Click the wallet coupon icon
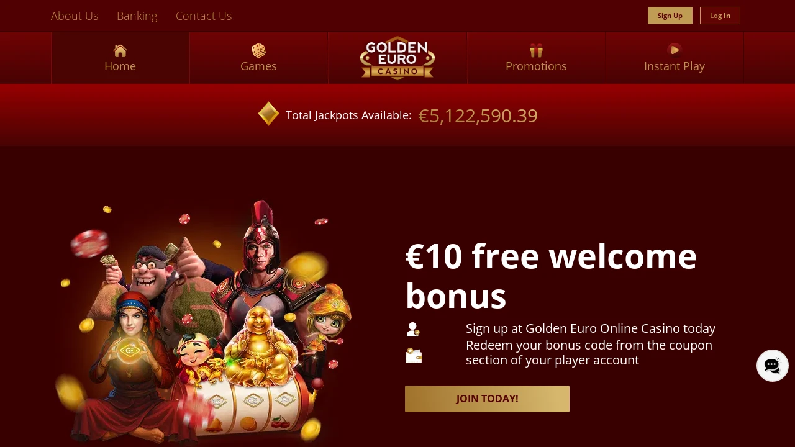Image resolution: width=795 pixels, height=447 pixels. click(414, 356)
